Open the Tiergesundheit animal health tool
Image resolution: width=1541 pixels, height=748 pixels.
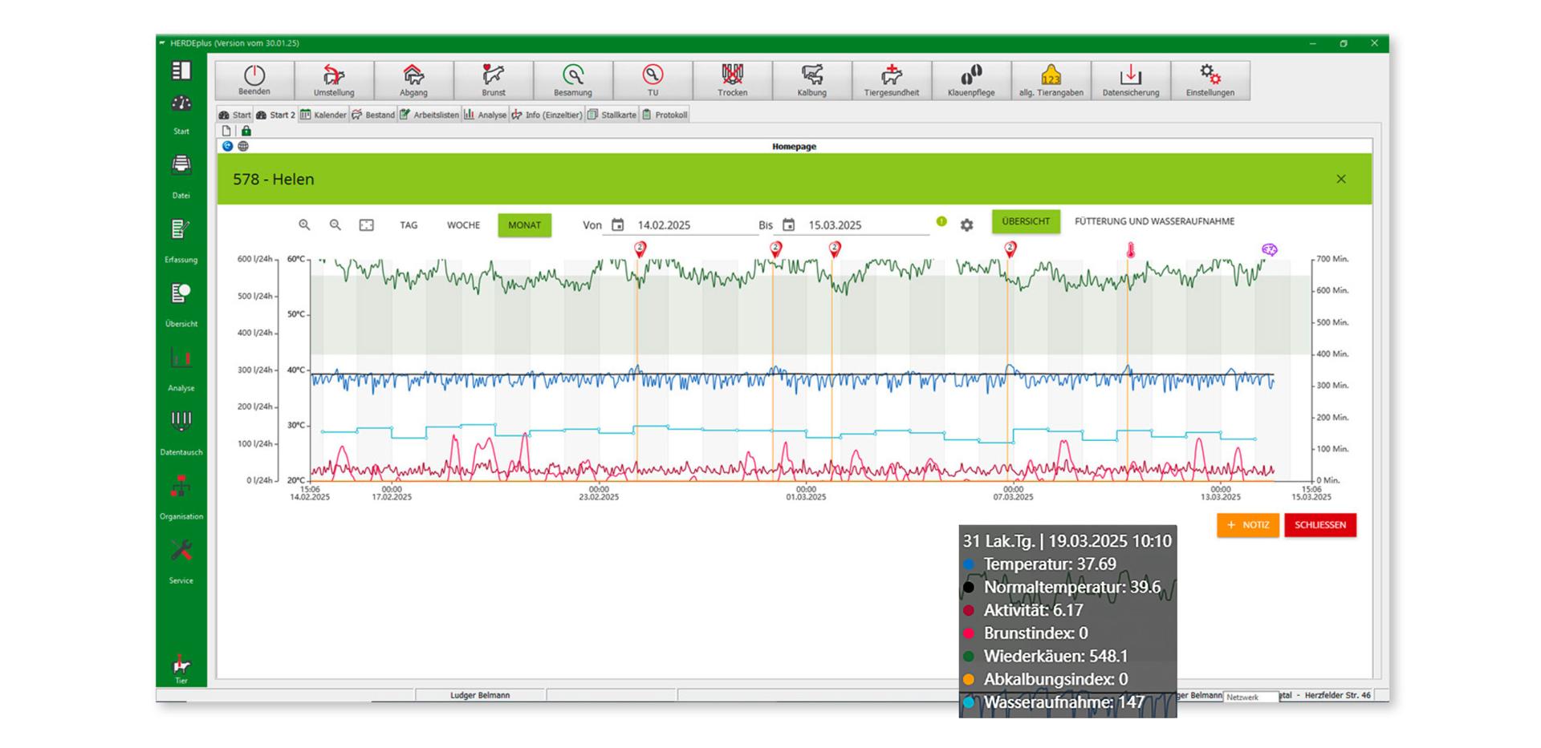892,80
